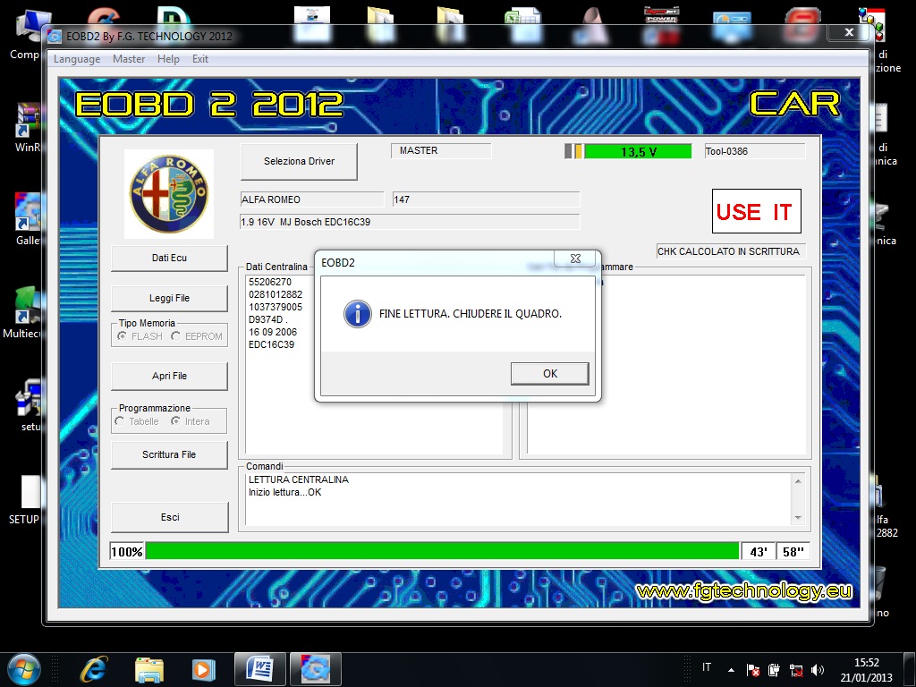916x687 pixels.
Task: Click Inizio lettura...OK line in Comandi
Action: click(x=285, y=493)
